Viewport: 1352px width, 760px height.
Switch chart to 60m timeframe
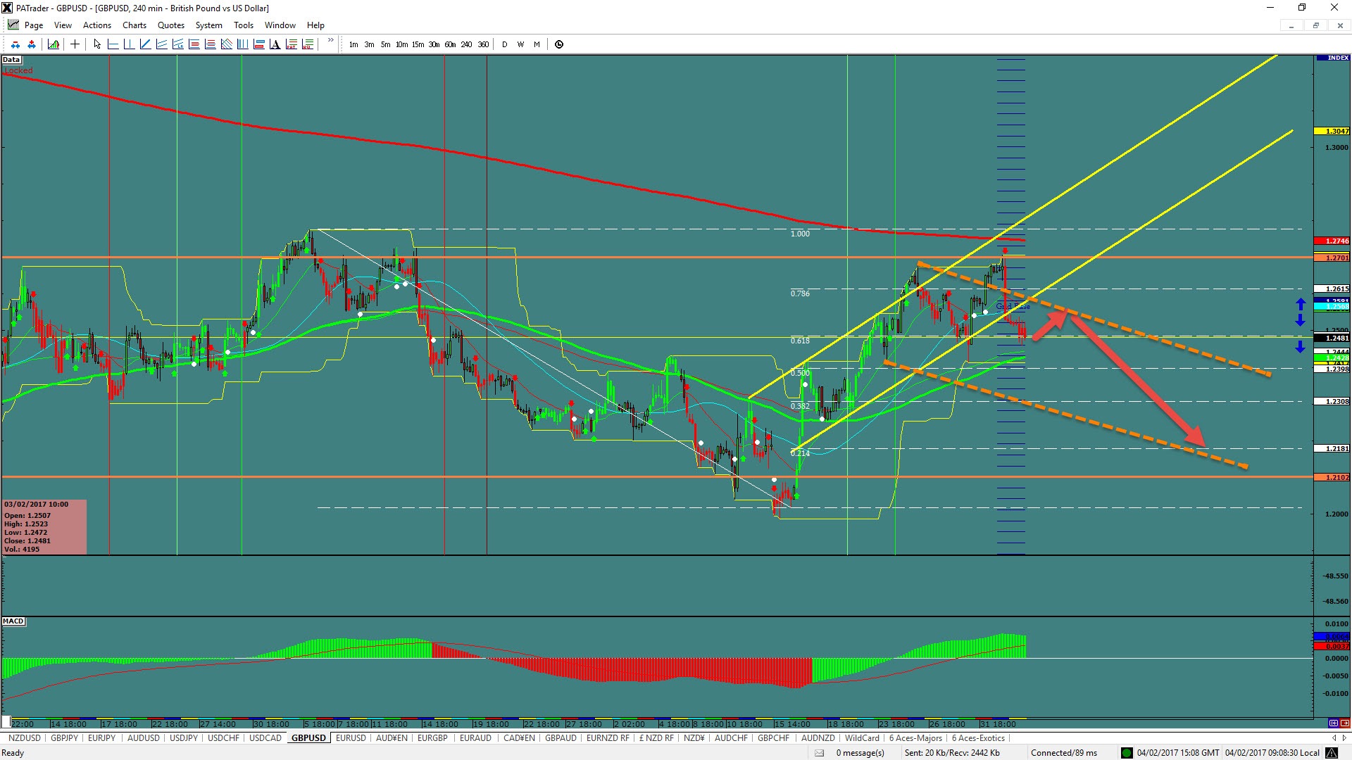point(450,44)
